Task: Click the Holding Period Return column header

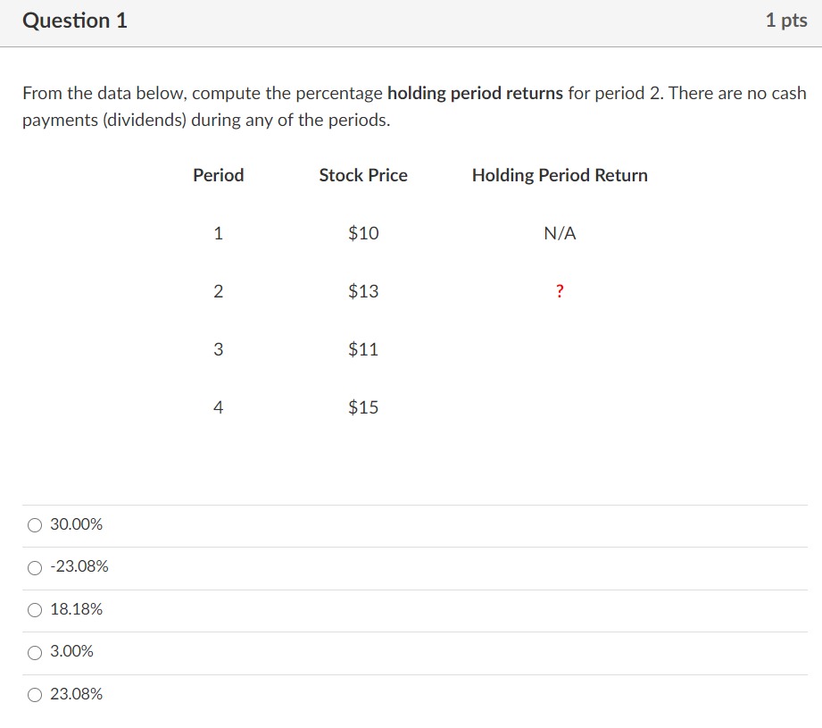Action: point(559,176)
